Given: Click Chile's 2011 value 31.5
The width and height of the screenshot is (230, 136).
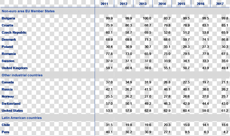Looking at the screenshot, I should click(109, 125).
